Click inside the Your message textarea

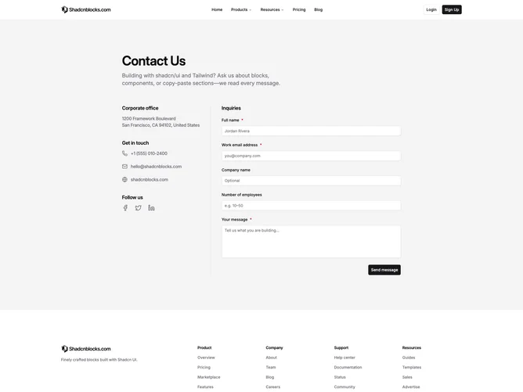(x=311, y=242)
